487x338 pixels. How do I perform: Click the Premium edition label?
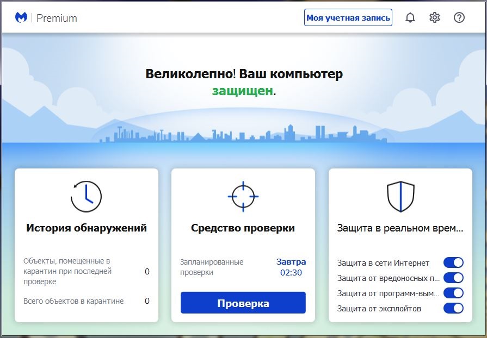tap(57, 18)
